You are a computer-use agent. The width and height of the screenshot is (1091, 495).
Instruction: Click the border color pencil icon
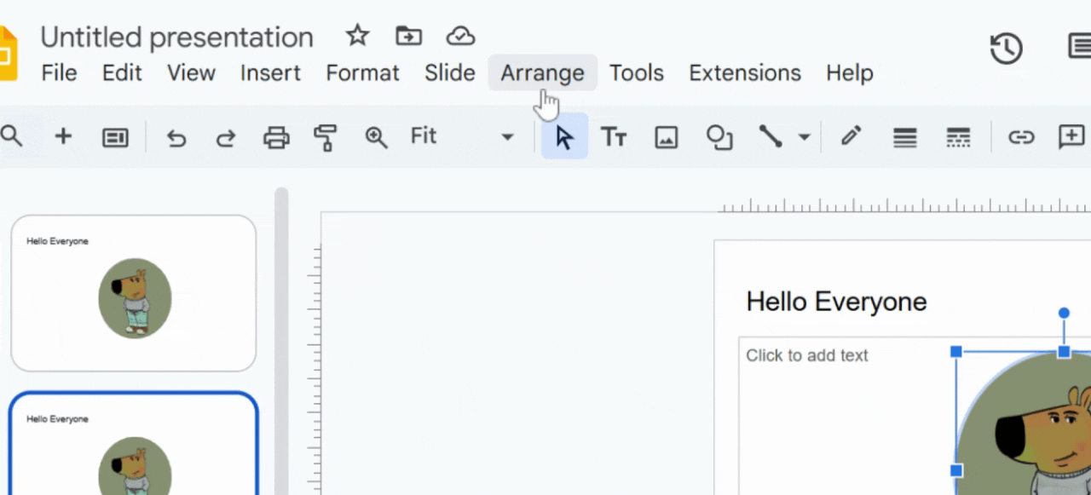(x=851, y=136)
